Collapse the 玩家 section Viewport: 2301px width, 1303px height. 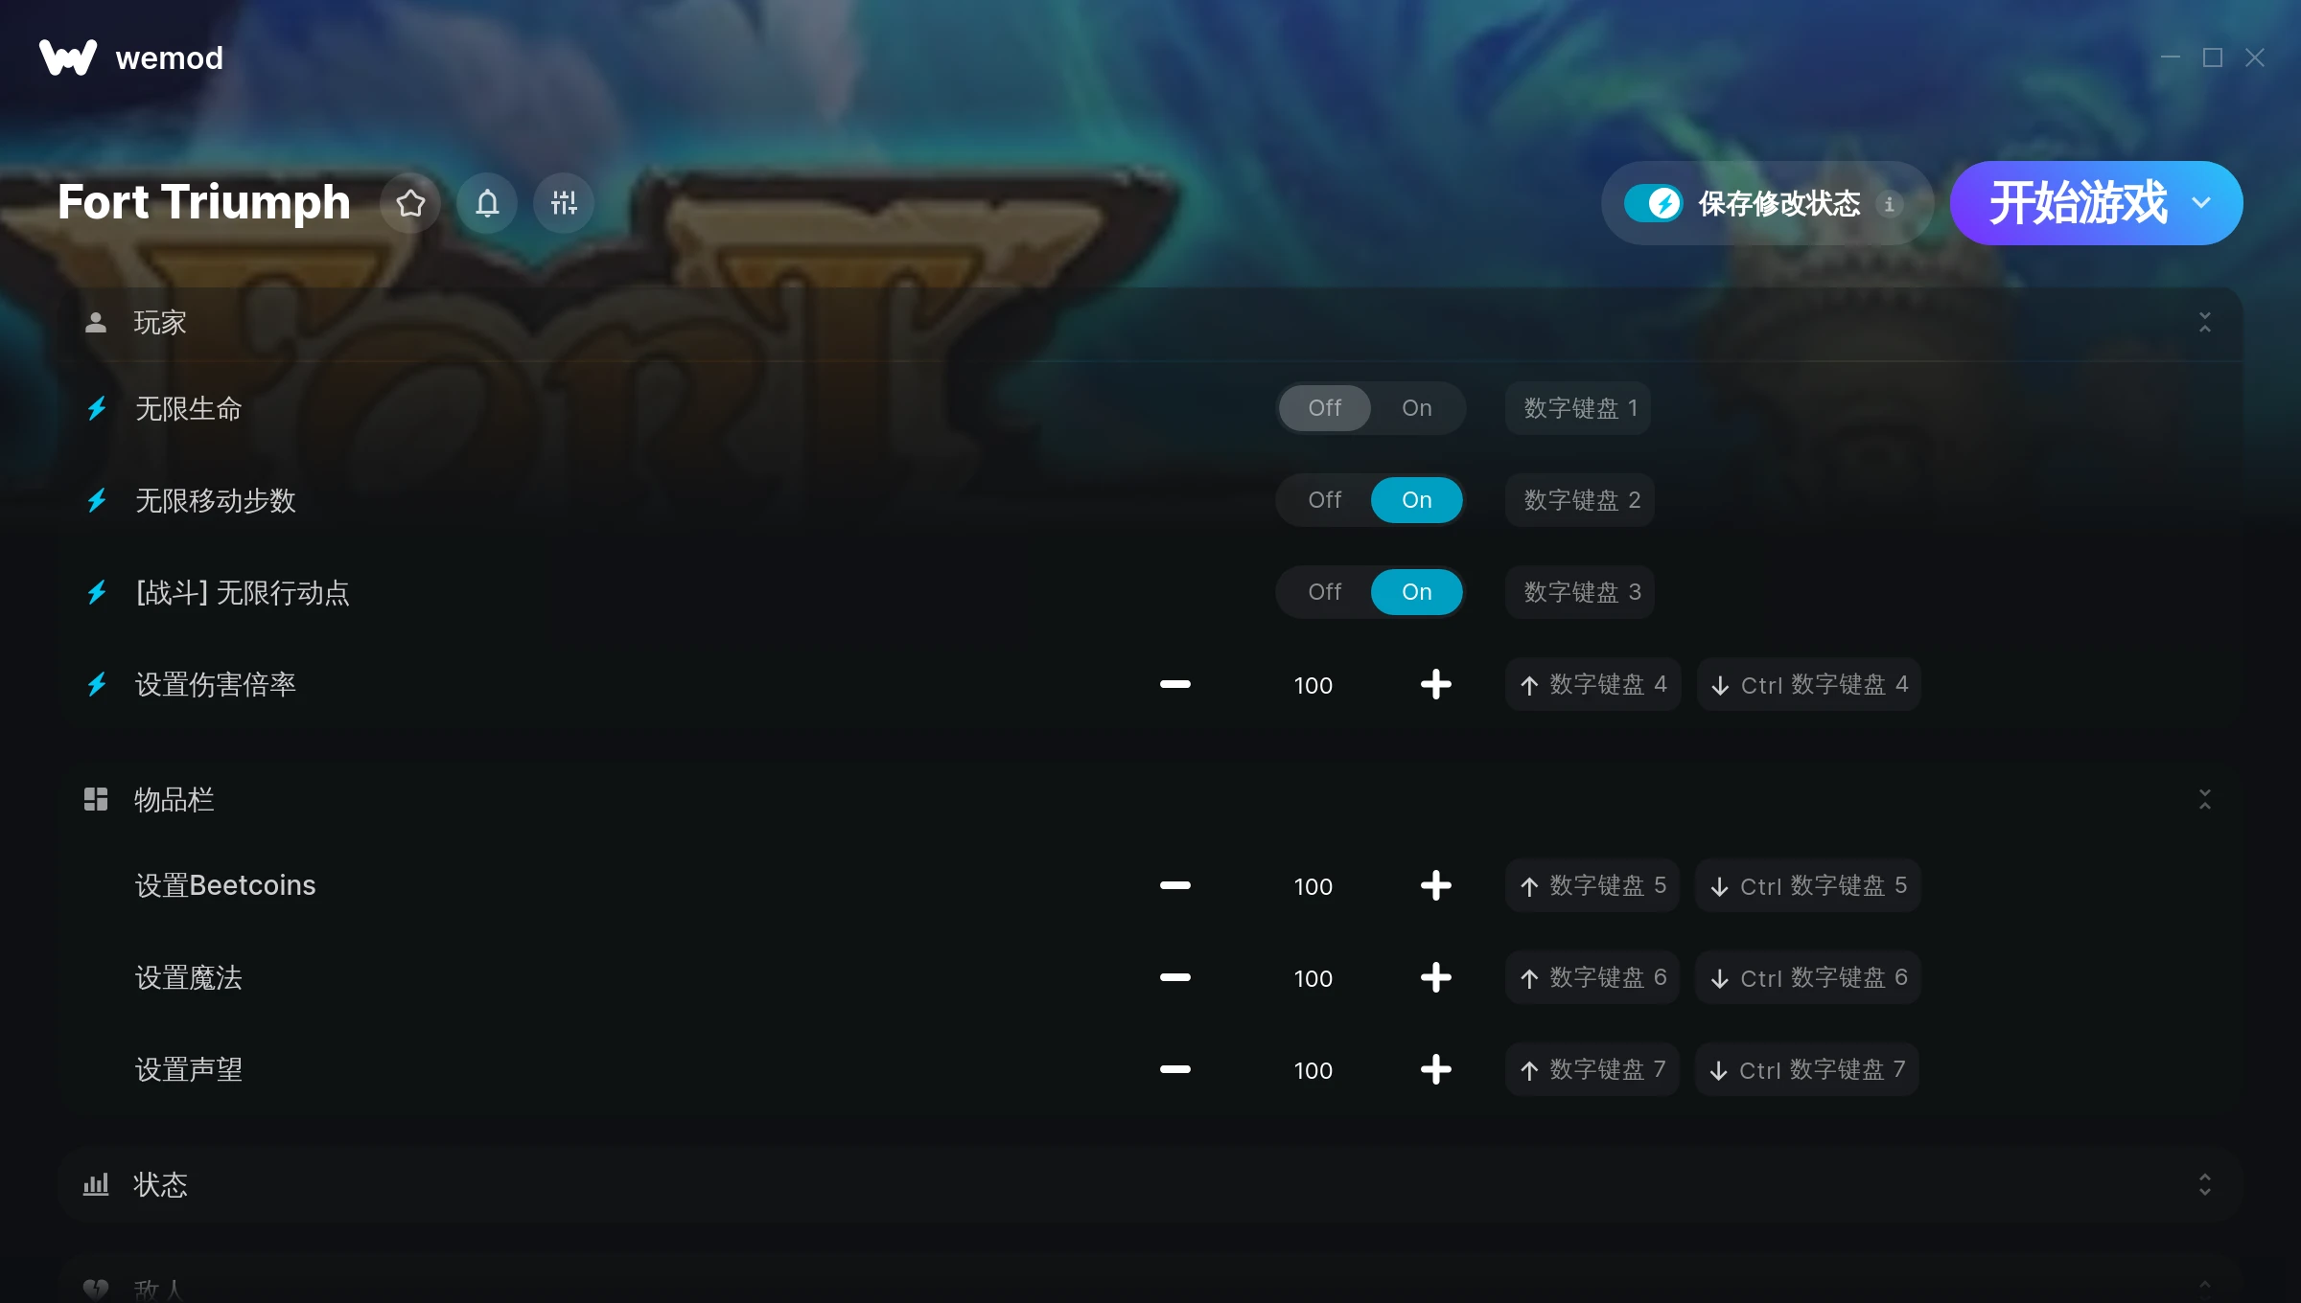click(x=2204, y=323)
